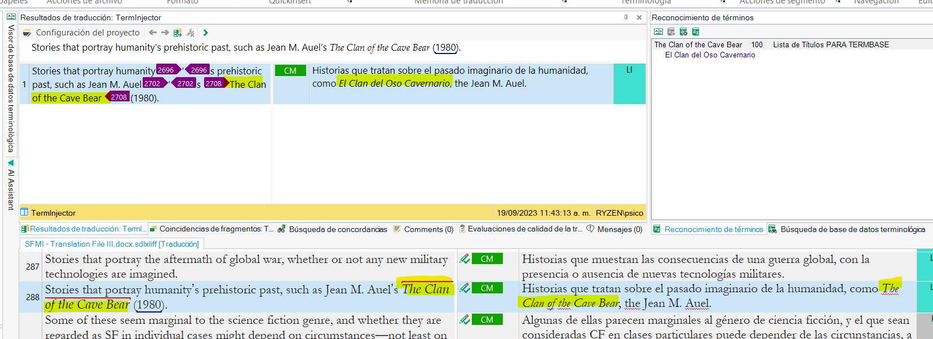
Task: Open the Mensajes (0) tab
Action: tap(614, 229)
